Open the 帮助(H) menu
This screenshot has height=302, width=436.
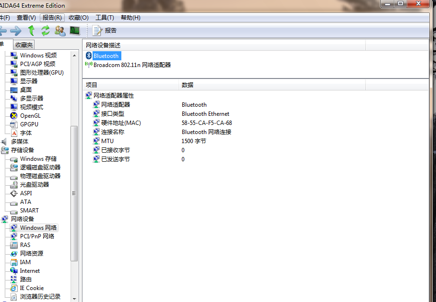pyautogui.click(x=130, y=18)
